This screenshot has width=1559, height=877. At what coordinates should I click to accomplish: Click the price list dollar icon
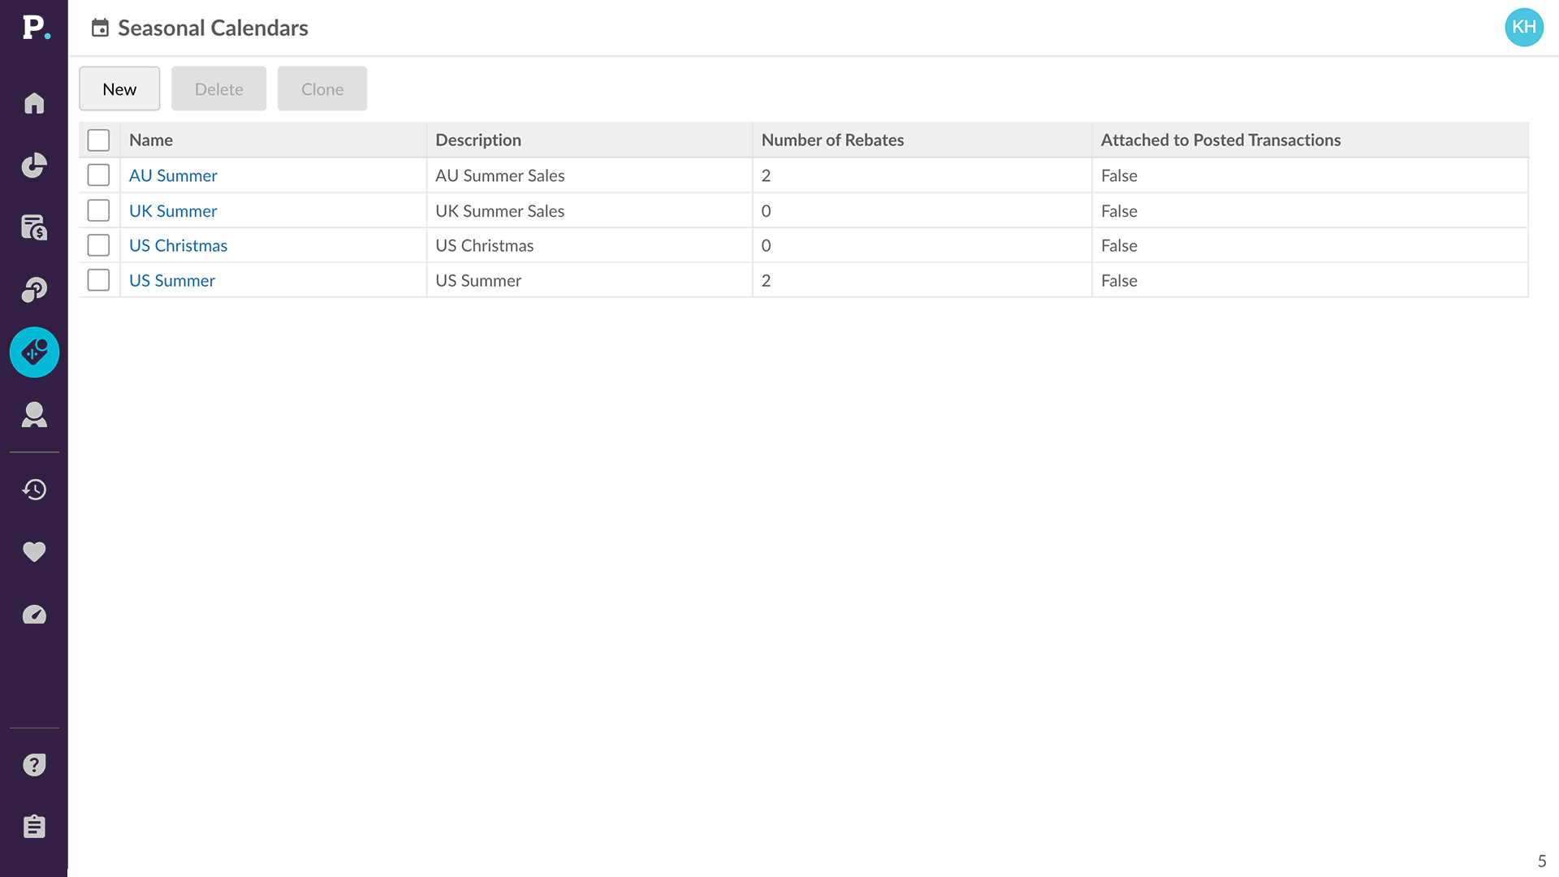coord(34,227)
